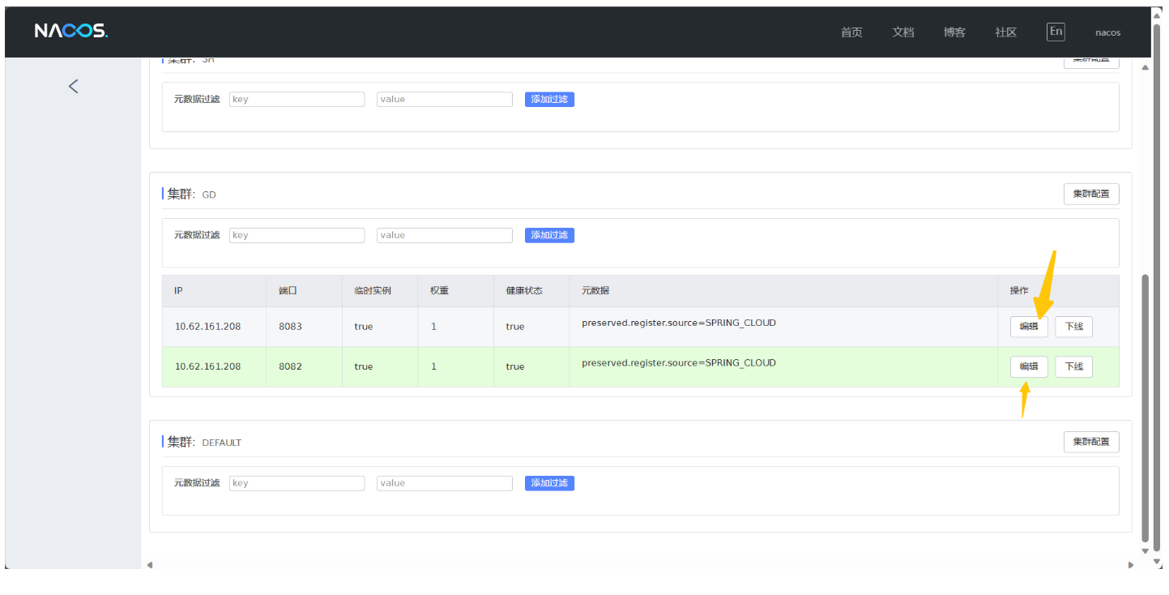Click the 集群: DEFAULT heading
1169x595 pixels.
(x=204, y=442)
